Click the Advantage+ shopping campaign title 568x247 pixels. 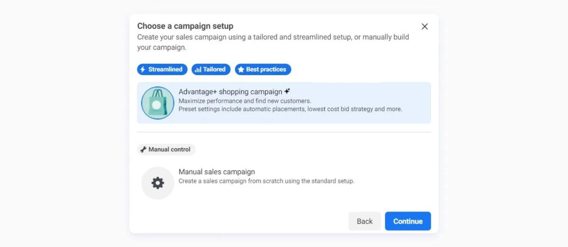coord(230,92)
